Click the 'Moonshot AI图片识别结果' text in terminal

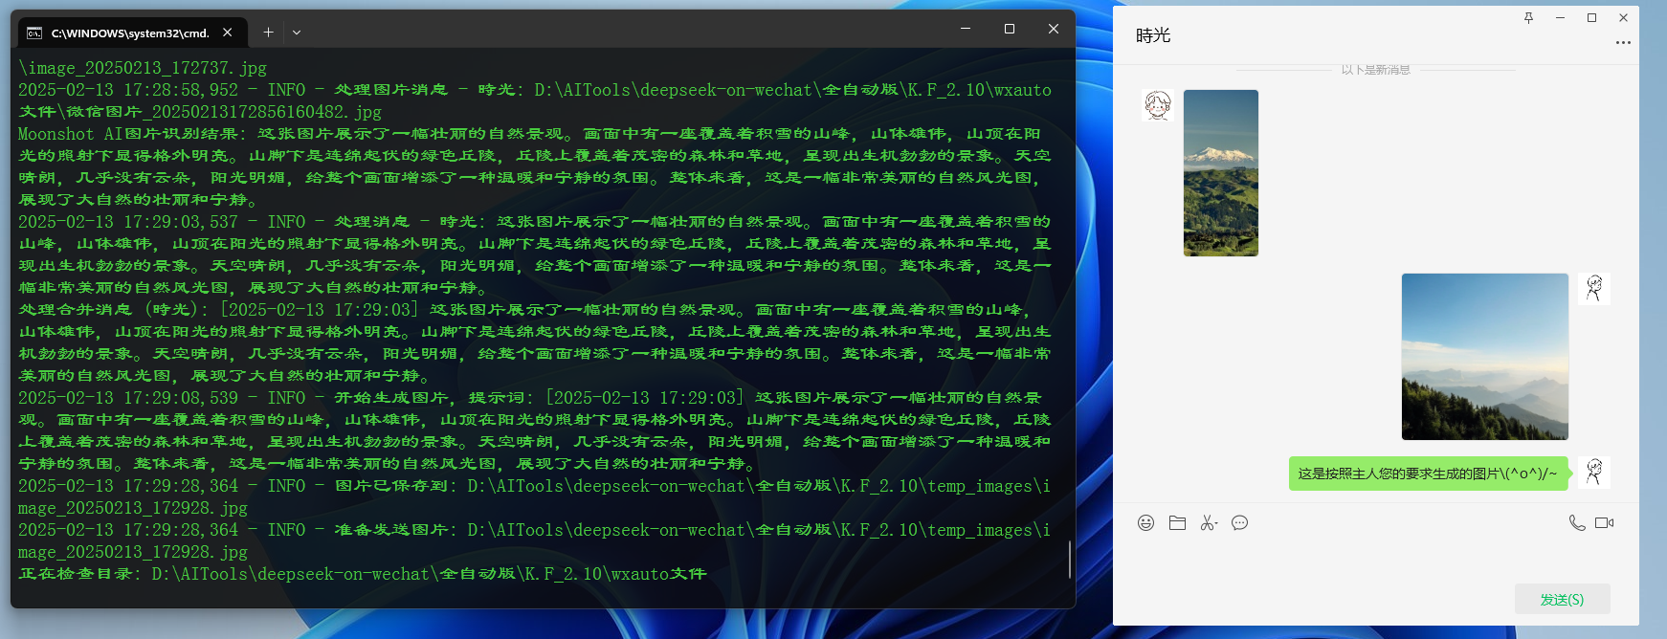pyautogui.click(x=131, y=134)
